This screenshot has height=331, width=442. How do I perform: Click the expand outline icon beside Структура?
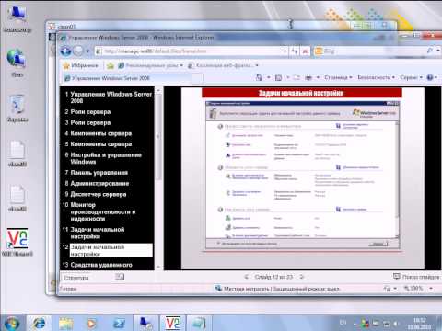click(x=120, y=277)
